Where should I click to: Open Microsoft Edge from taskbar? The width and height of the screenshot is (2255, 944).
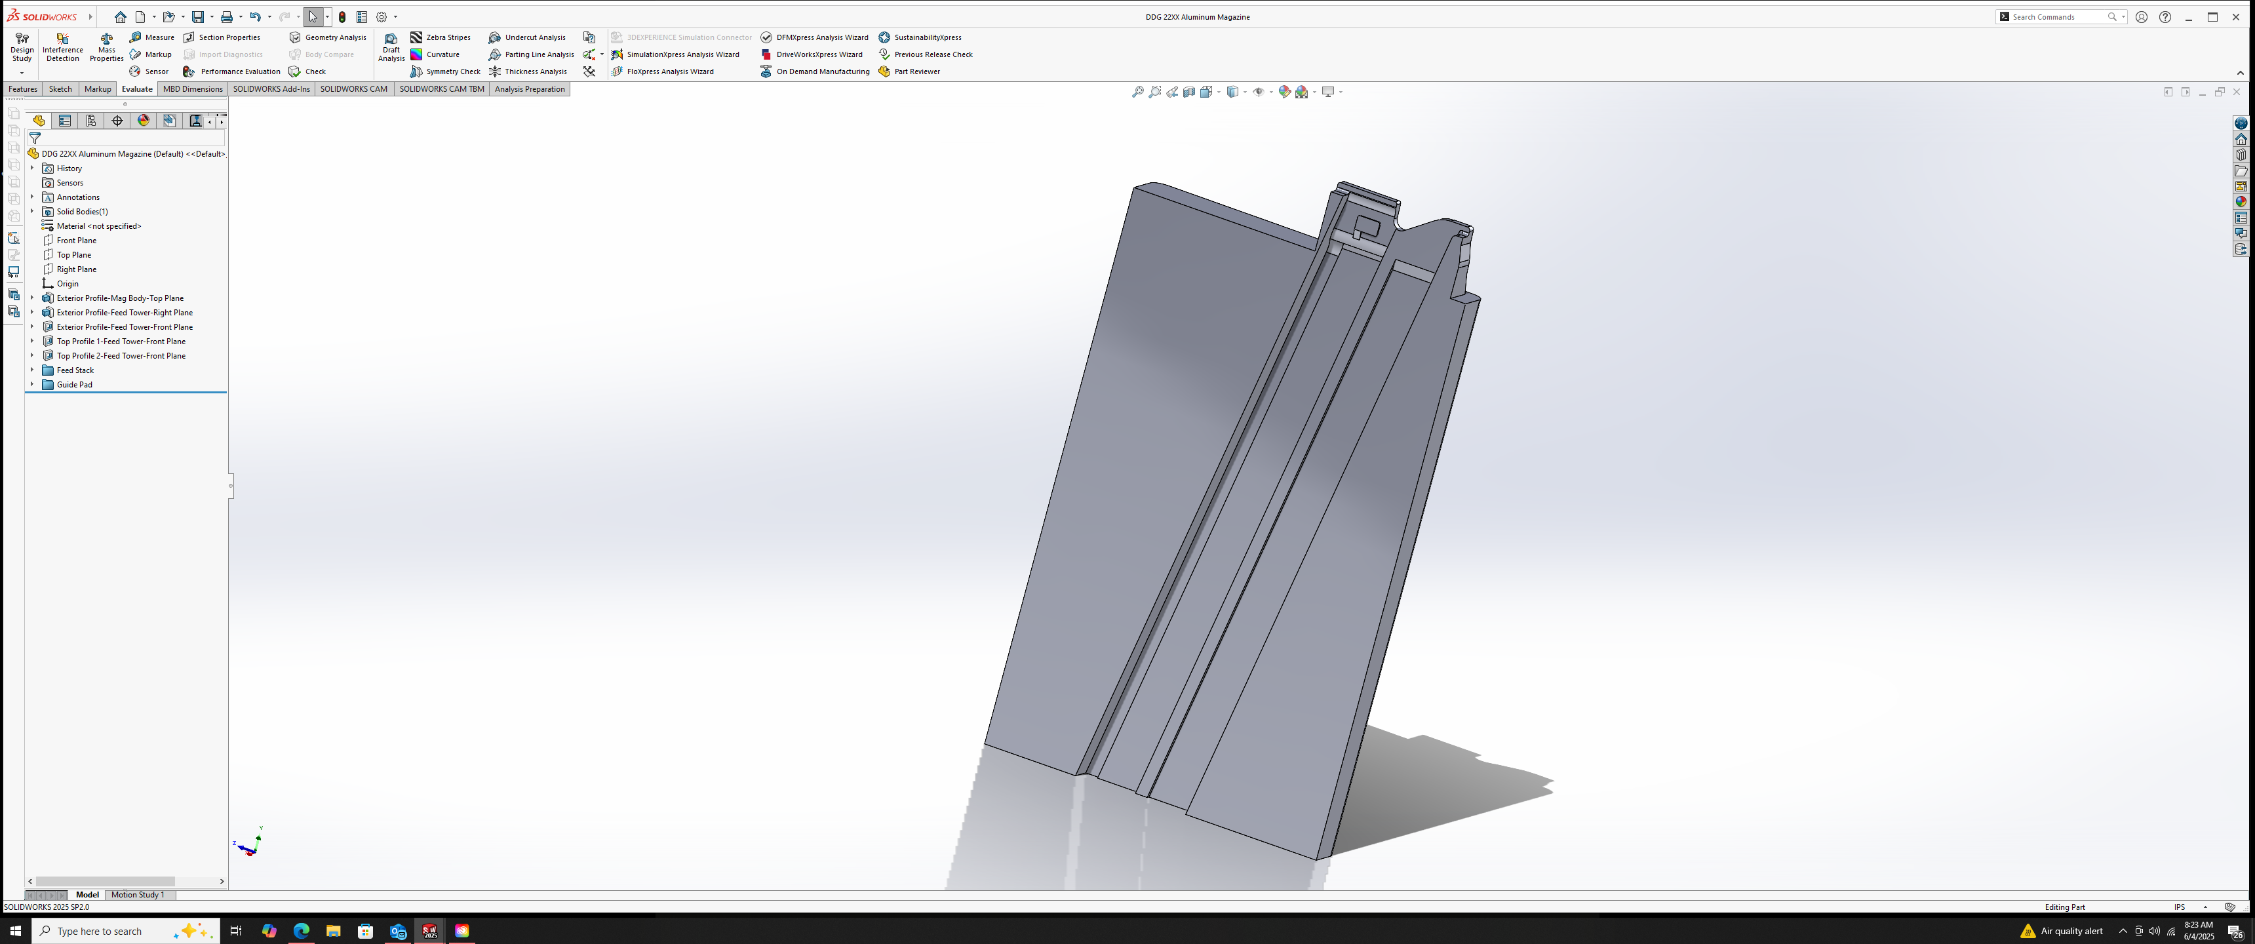click(301, 931)
